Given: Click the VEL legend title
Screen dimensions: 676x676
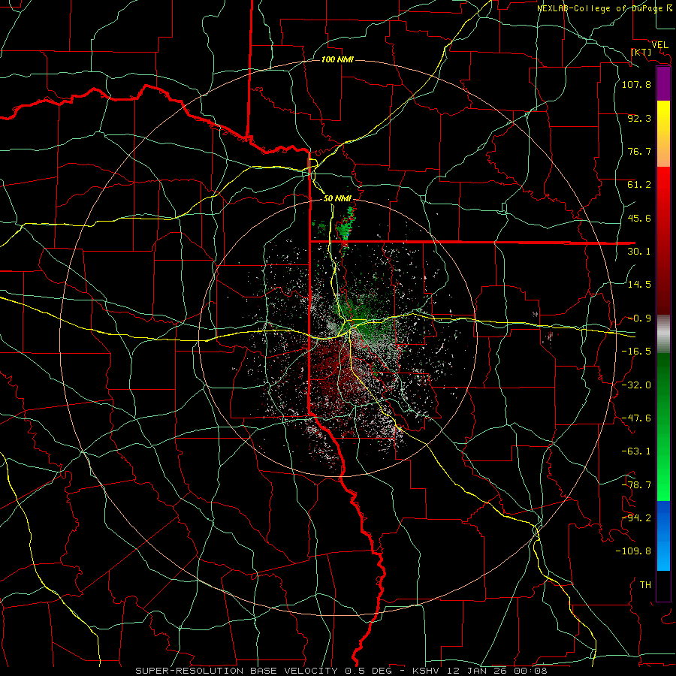Looking at the screenshot, I should [x=660, y=44].
